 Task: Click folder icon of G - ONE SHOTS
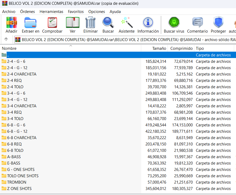[x=4, y=169]
